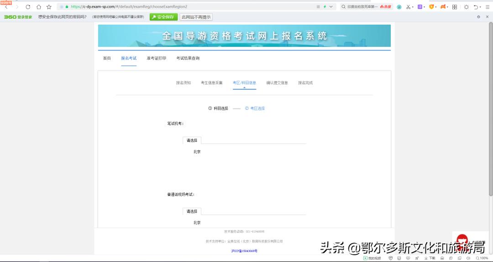The width and height of the screenshot is (493, 262).
Task: Select the 报名考试 navigation tab
Action: 129,58
